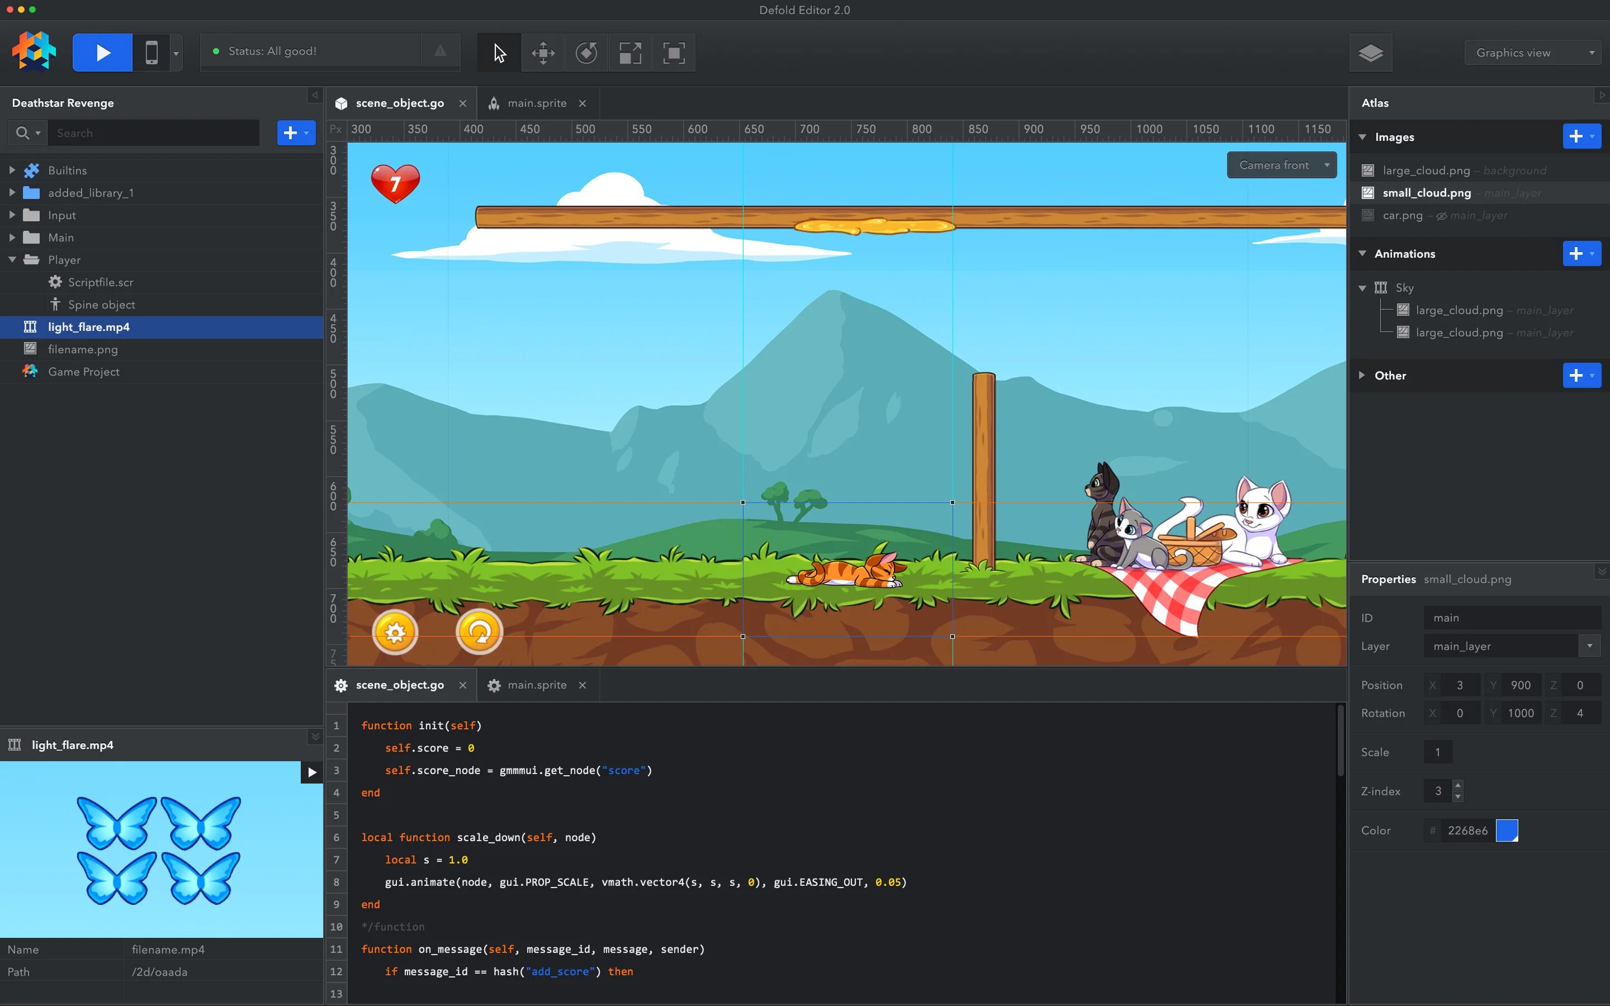This screenshot has width=1610, height=1006.
Task: Select the mobile device preview icon
Action: [x=151, y=53]
